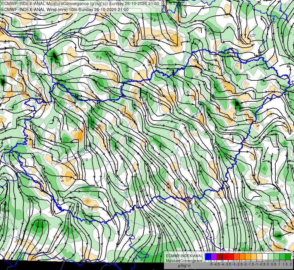Viewport: 294px width, 270px height.
Task: Select the darkest green swatch ending at 2
Action: click(288, 256)
